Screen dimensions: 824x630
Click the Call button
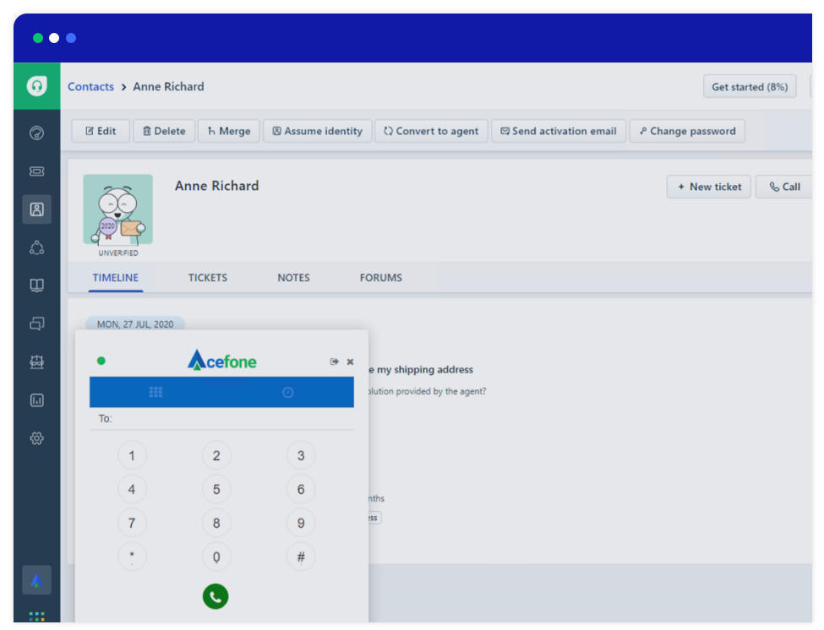784,187
